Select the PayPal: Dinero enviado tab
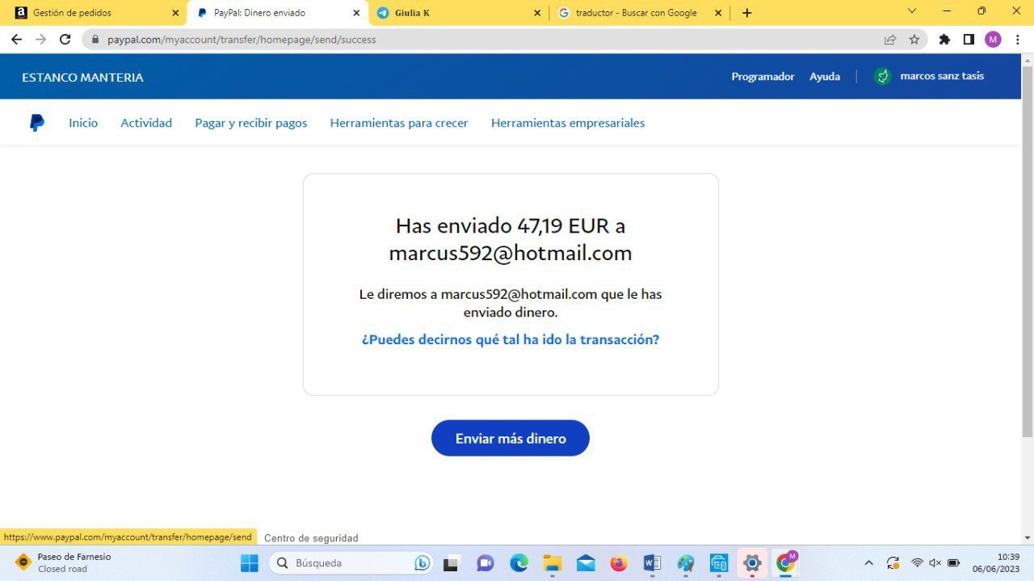The width and height of the screenshot is (1034, 581). pyautogui.click(x=279, y=13)
